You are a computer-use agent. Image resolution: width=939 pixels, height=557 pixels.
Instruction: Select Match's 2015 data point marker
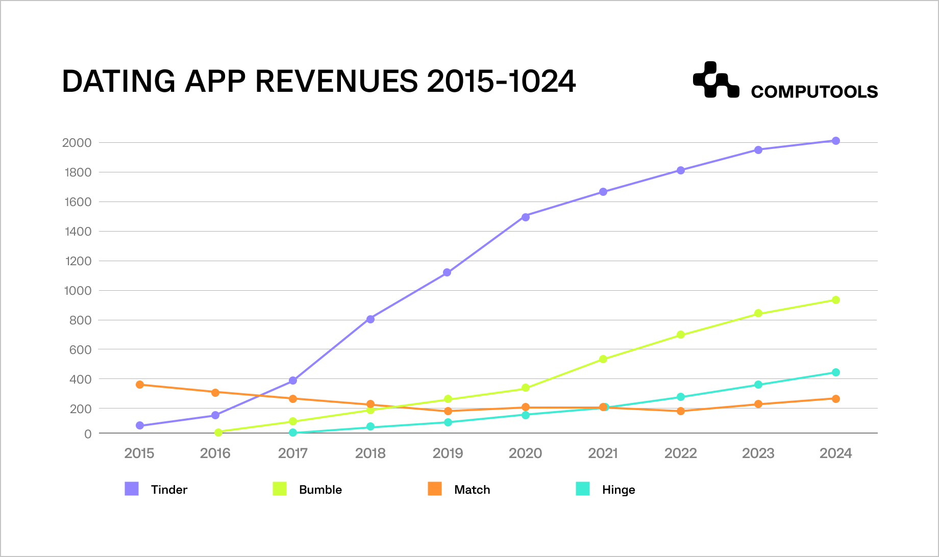point(139,384)
